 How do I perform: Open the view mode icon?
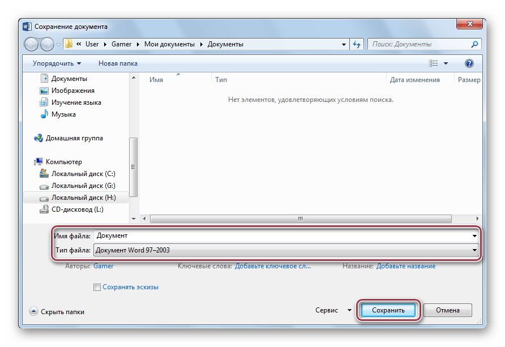pyautogui.click(x=434, y=63)
